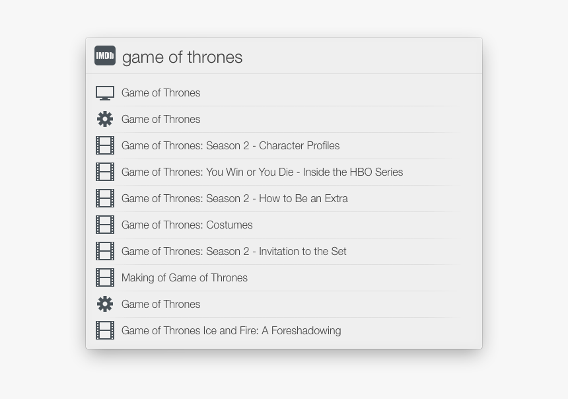Pick 'Season 2 - Invitation to the Set'

pyautogui.click(x=234, y=252)
